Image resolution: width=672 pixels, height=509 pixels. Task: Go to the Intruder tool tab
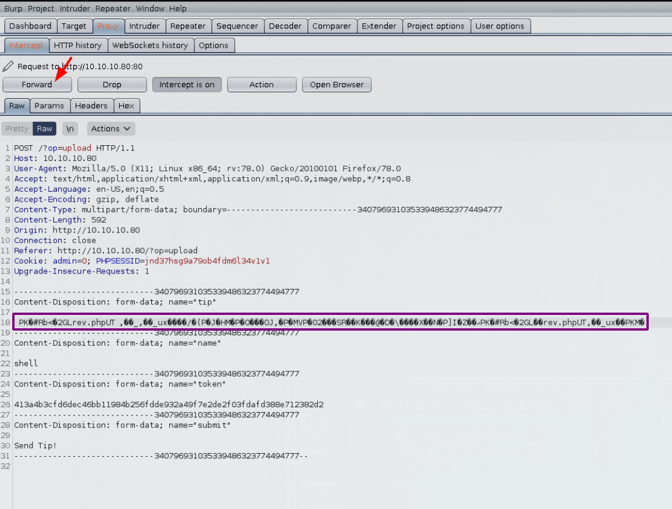(144, 26)
